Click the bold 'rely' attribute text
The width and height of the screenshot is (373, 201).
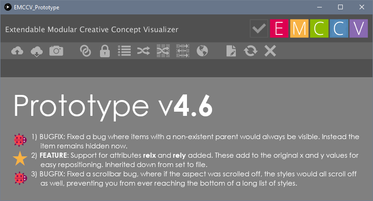[179, 156]
